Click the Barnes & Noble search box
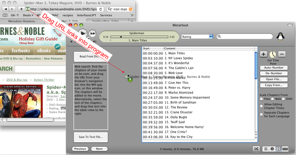 [x=40, y=69]
